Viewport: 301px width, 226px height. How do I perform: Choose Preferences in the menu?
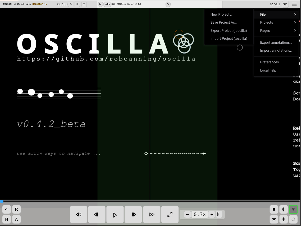(269, 62)
